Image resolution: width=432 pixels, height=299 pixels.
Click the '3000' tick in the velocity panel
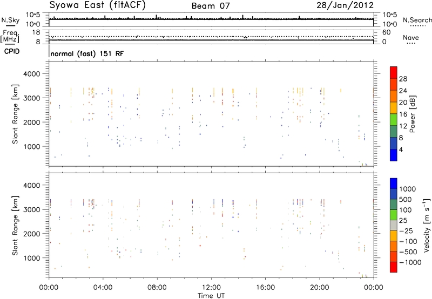pos(31,209)
